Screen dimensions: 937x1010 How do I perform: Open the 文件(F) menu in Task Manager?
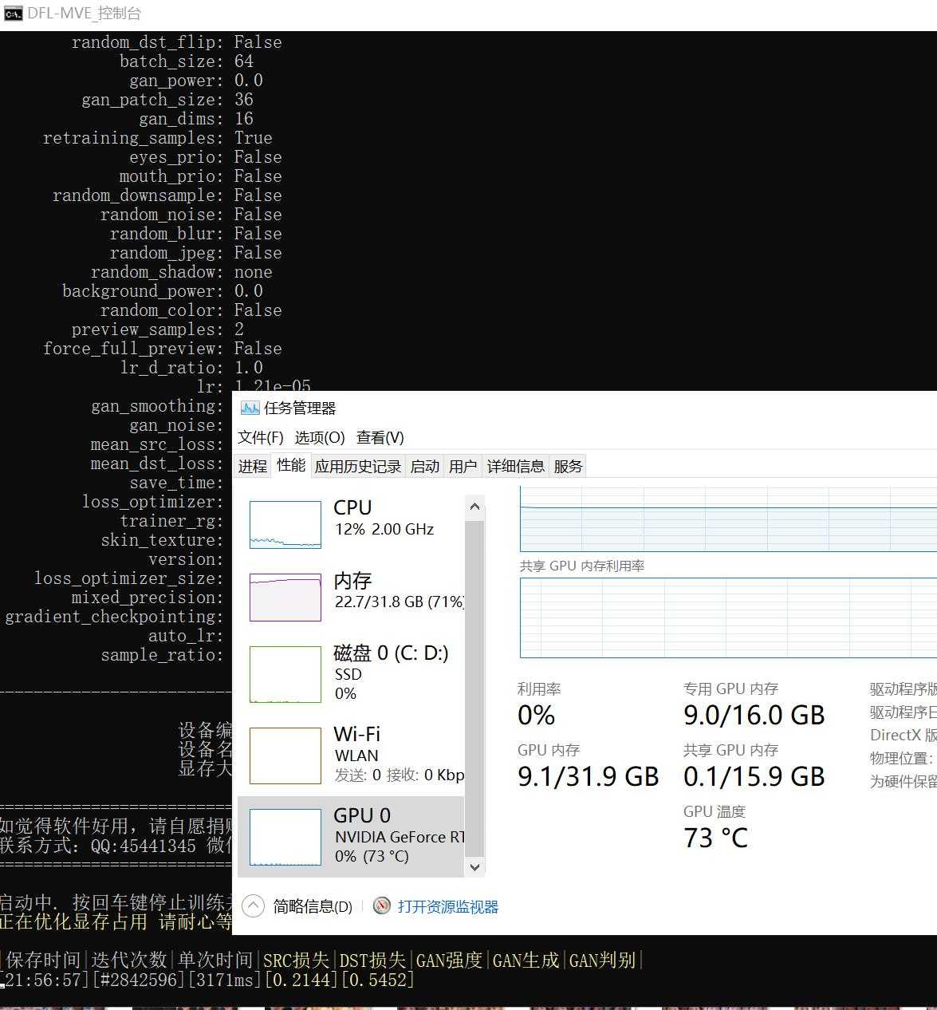(261, 437)
